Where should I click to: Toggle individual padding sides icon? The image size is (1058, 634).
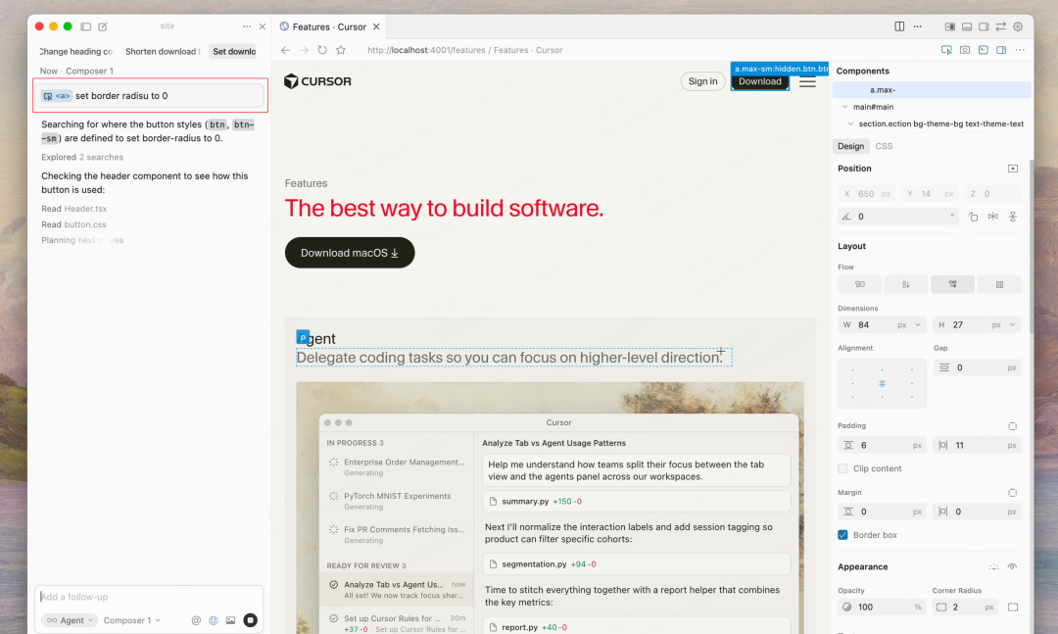pyautogui.click(x=1012, y=426)
